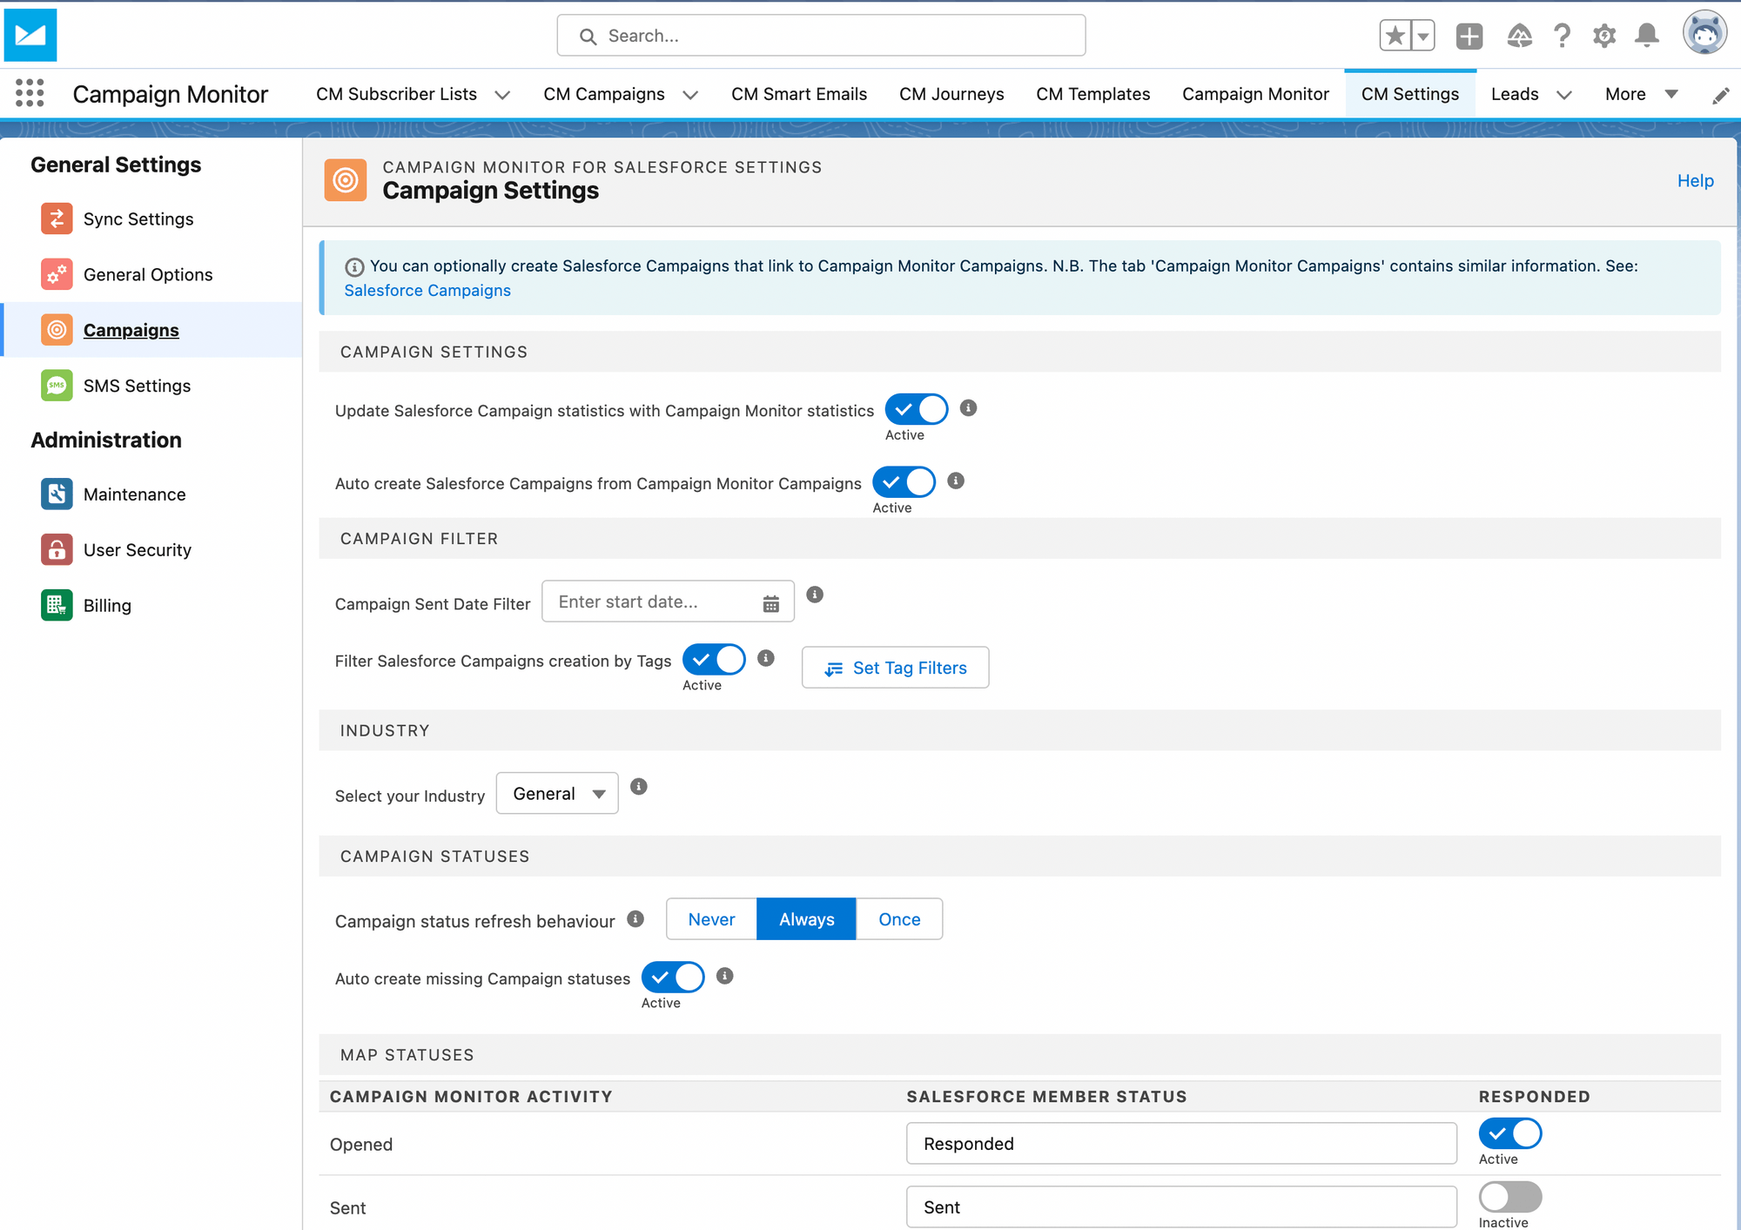The height and width of the screenshot is (1230, 1741).
Task: Open the Billing page
Action: click(106, 605)
